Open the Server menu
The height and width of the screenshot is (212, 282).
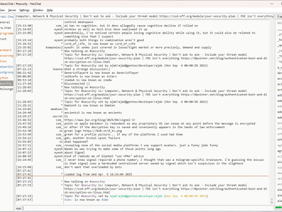[x=12, y=10]
